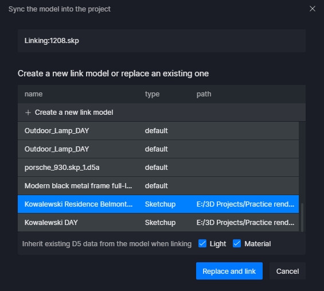The height and width of the screenshot is (291, 324).
Task: Pick the Modern black metal frame model row
Action: (x=158, y=186)
